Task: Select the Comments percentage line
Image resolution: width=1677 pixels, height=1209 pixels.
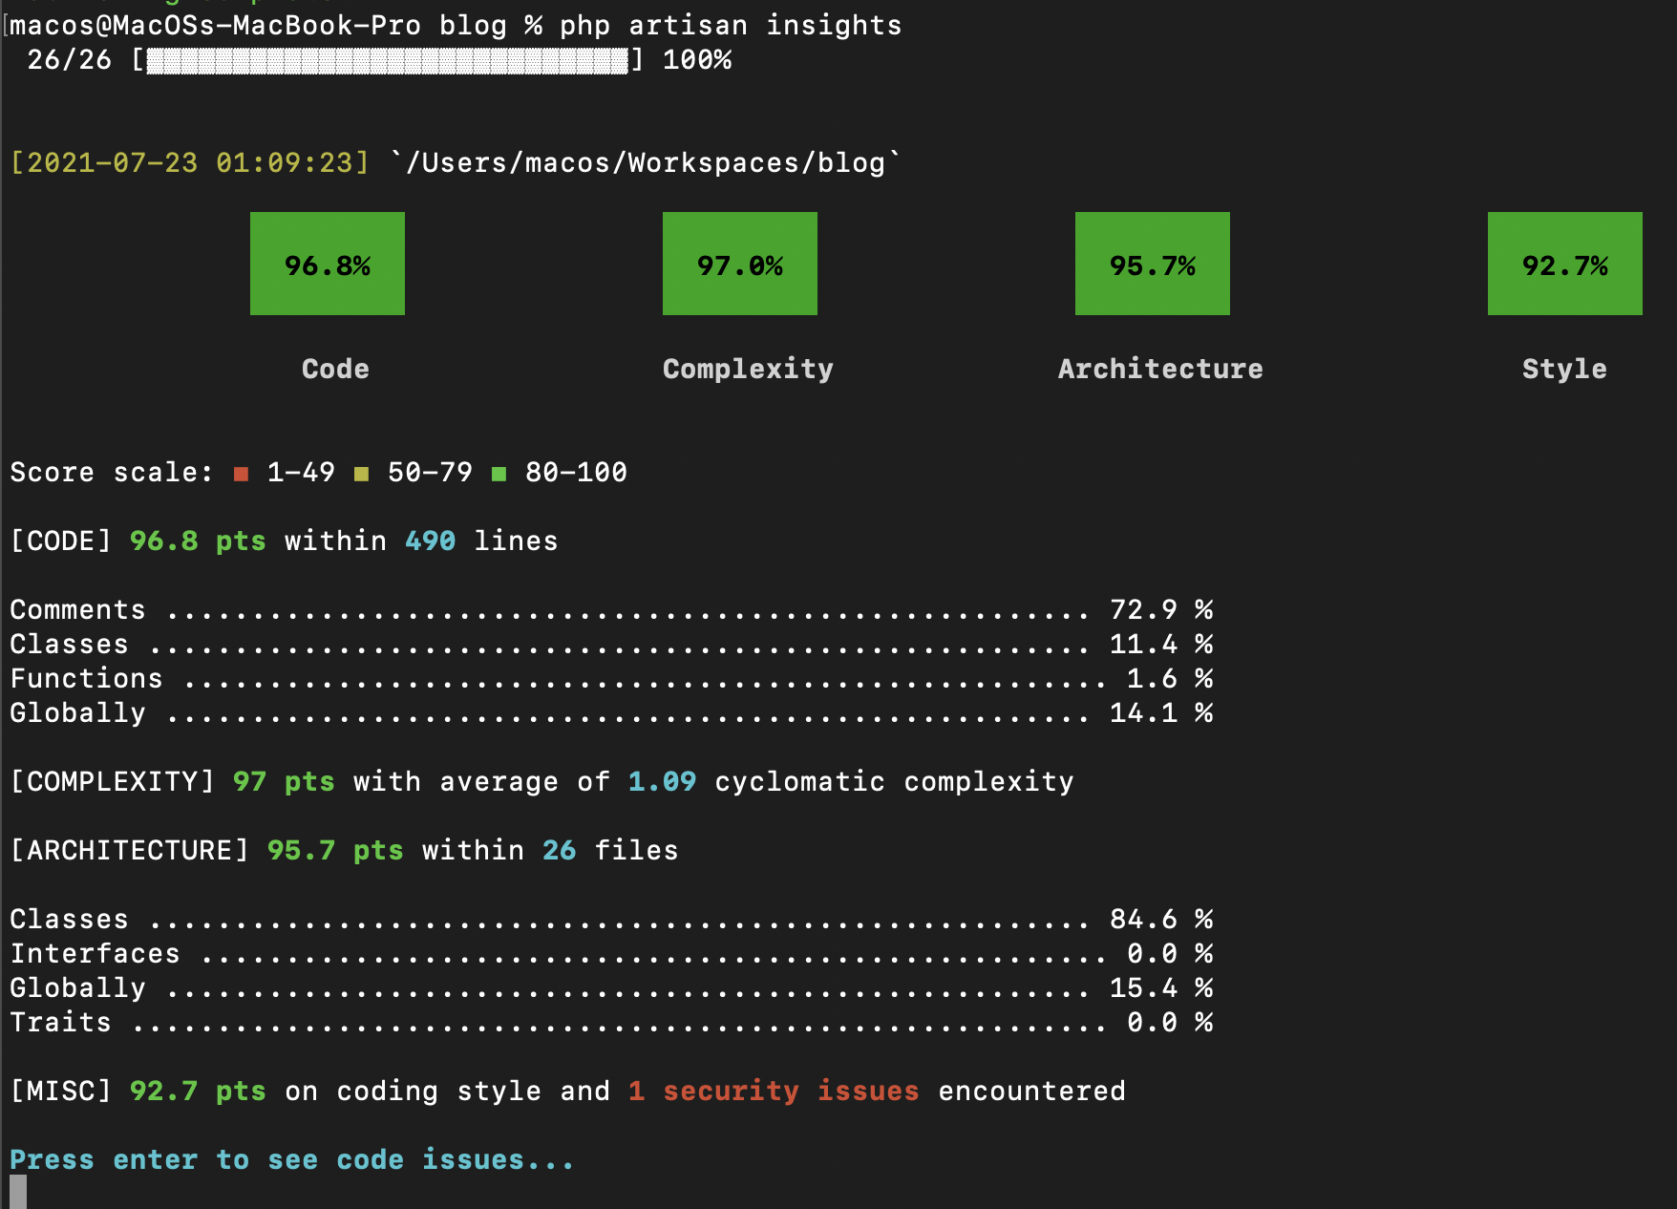Action: pyautogui.click(x=611, y=609)
